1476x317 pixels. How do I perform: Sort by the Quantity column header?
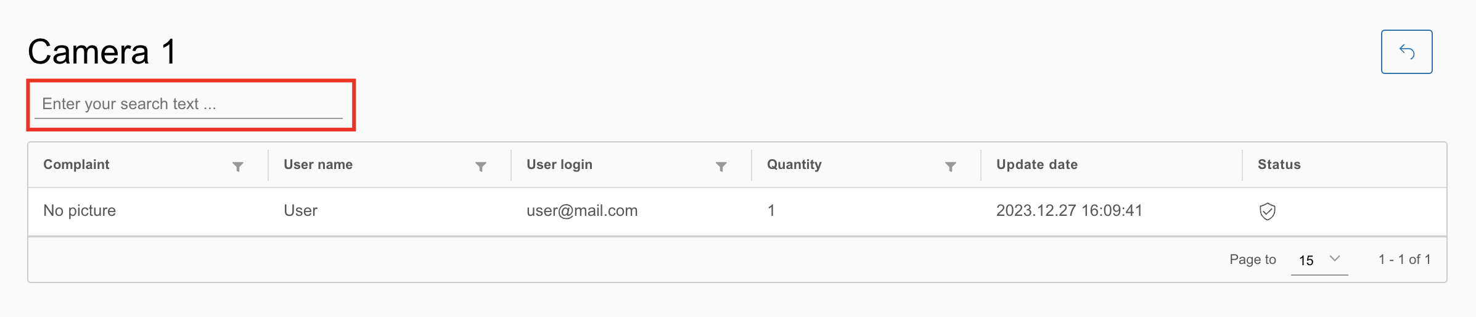pyautogui.click(x=794, y=165)
